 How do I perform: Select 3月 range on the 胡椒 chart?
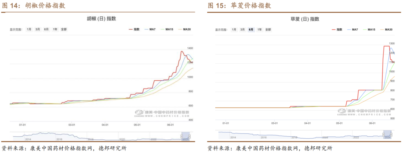(38, 29)
